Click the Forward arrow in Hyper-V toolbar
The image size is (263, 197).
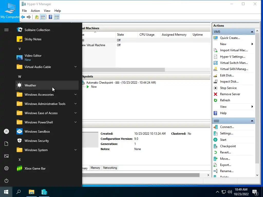tap(29, 17)
